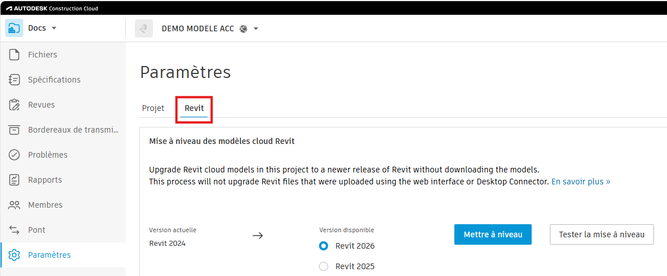Choose the Revit 2025 version option
Image resolution: width=667 pixels, height=276 pixels.
tap(324, 266)
